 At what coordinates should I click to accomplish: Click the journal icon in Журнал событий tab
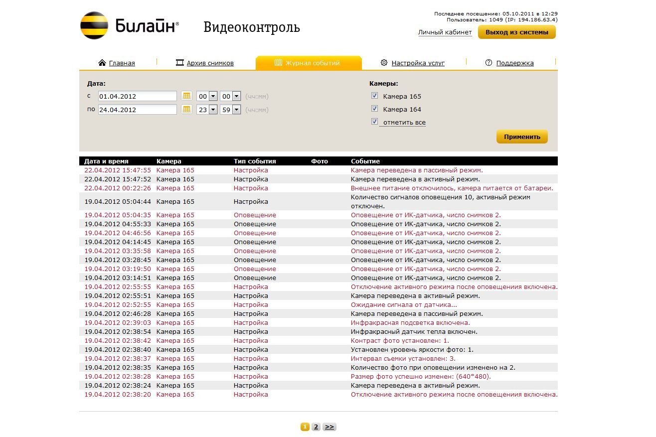click(278, 63)
